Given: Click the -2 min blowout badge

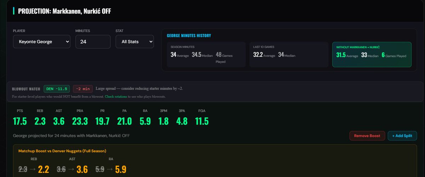Looking at the screenshot, I should [x=83, y=89].
